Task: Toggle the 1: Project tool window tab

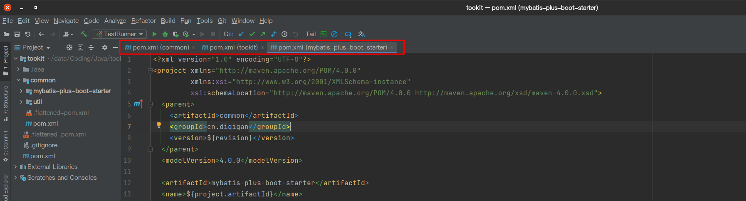Action: click(x=5, y=61)
